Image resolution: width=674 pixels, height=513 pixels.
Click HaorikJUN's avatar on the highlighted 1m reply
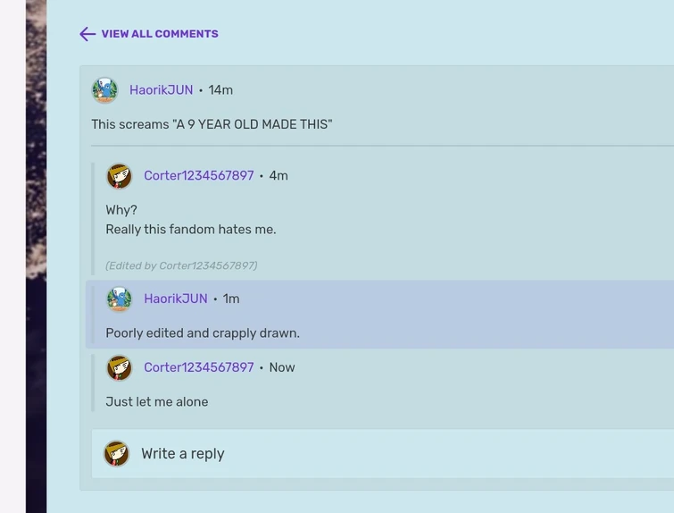click(x=119, y=299)
